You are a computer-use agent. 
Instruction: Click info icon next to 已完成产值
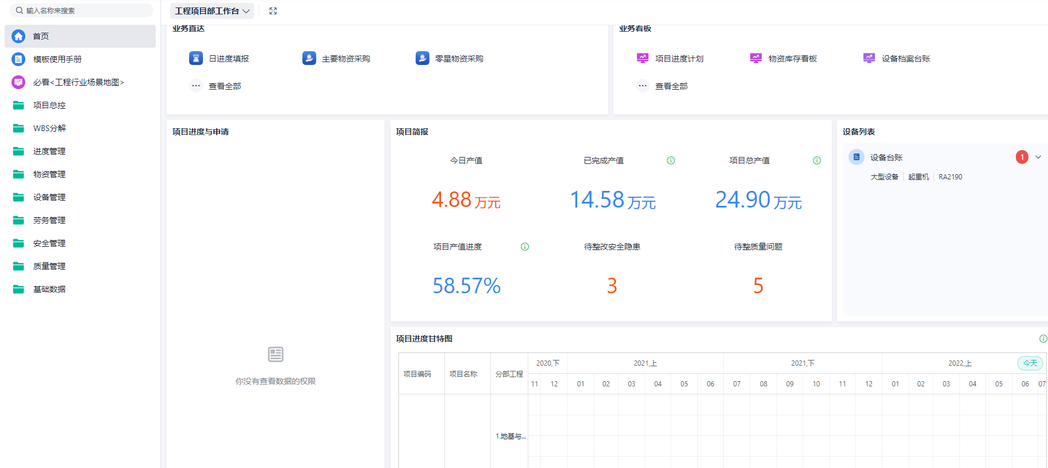coord(671,160)
